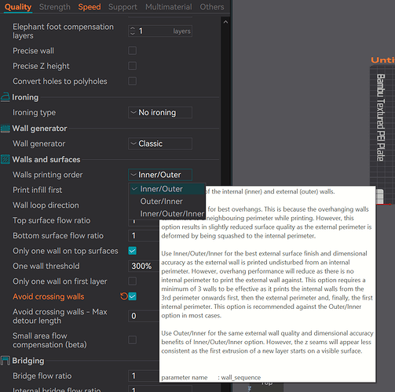Open the Multimaterial tab
This screenshot has height=392, width=395.
(169, 7)
